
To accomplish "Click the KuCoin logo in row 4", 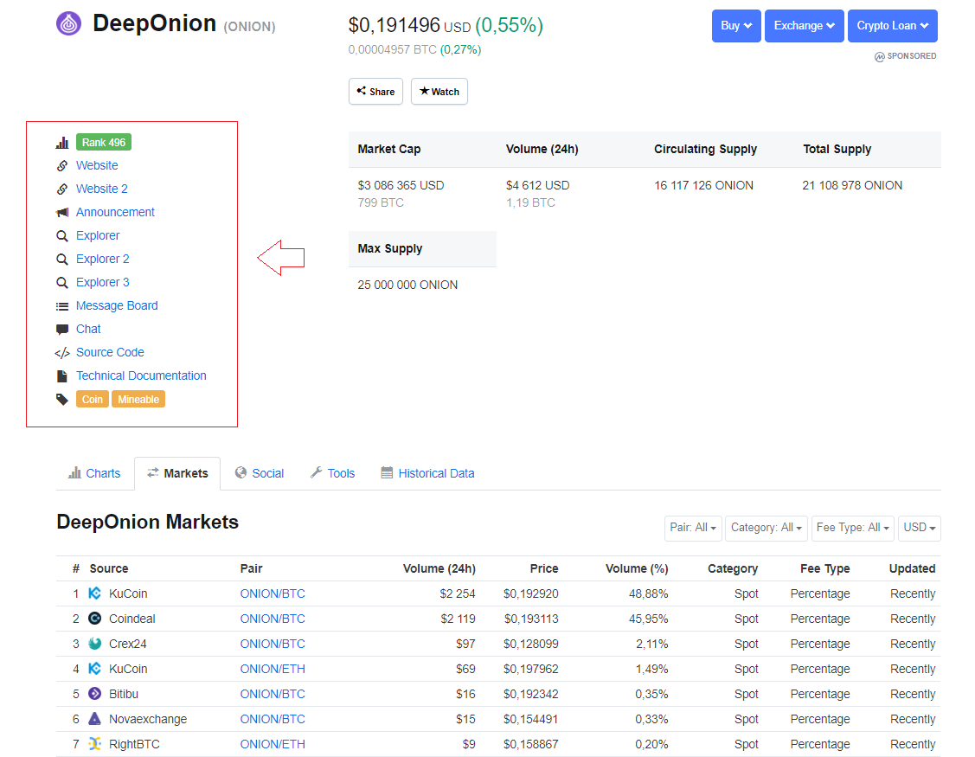I will (x=94, y=669).
